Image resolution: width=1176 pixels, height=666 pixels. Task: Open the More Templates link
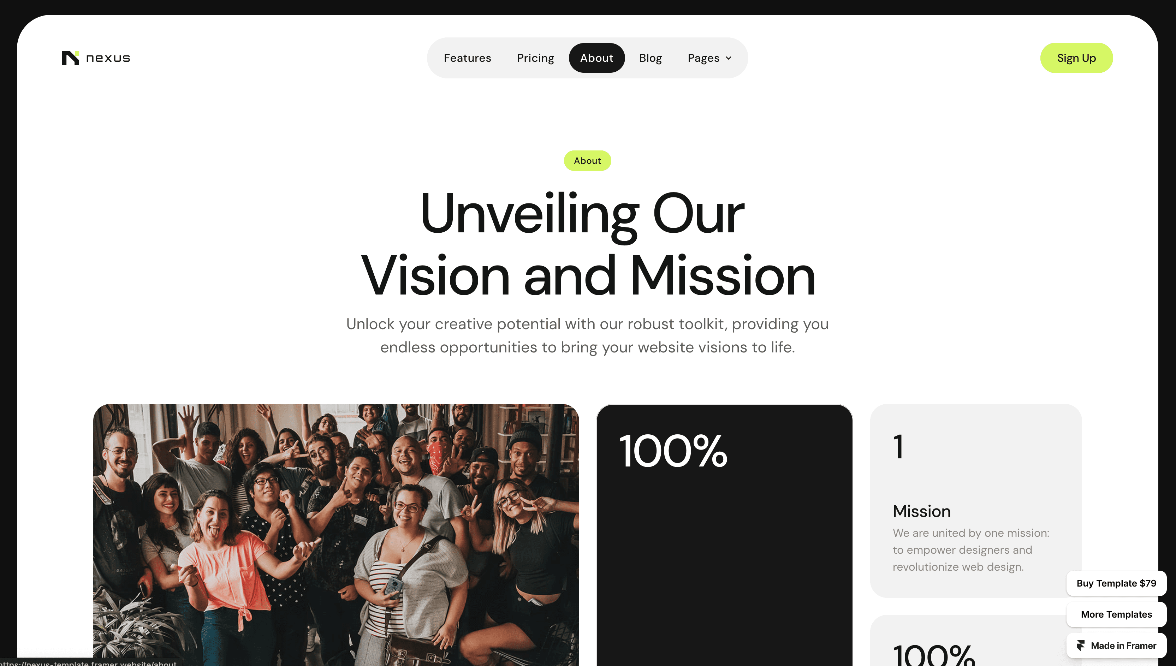[1116, 614]
